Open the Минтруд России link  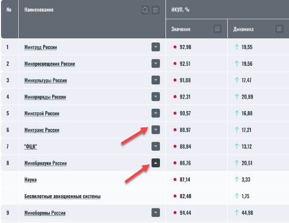click(x=40, y=48)
